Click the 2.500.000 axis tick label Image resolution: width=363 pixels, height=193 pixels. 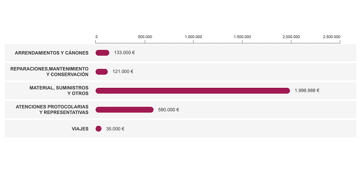point(332,37)
